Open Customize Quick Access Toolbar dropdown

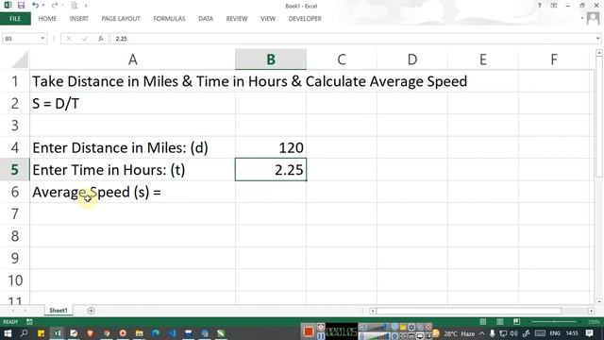pos(86,6)
